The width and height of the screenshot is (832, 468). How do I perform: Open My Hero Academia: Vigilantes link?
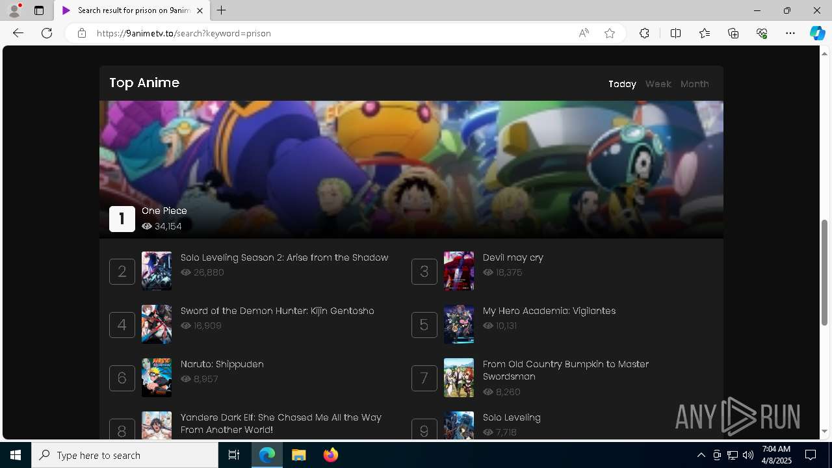[549, 311]
